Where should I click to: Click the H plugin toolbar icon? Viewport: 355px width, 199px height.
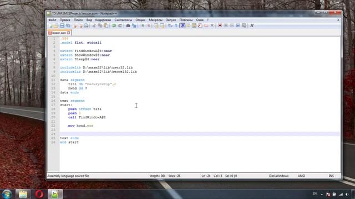click(252, 26)
